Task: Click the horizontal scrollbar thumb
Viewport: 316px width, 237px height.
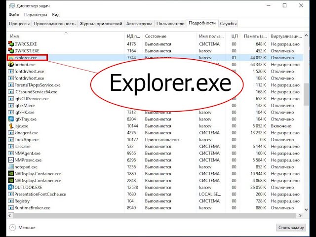Action: (154, 215)
